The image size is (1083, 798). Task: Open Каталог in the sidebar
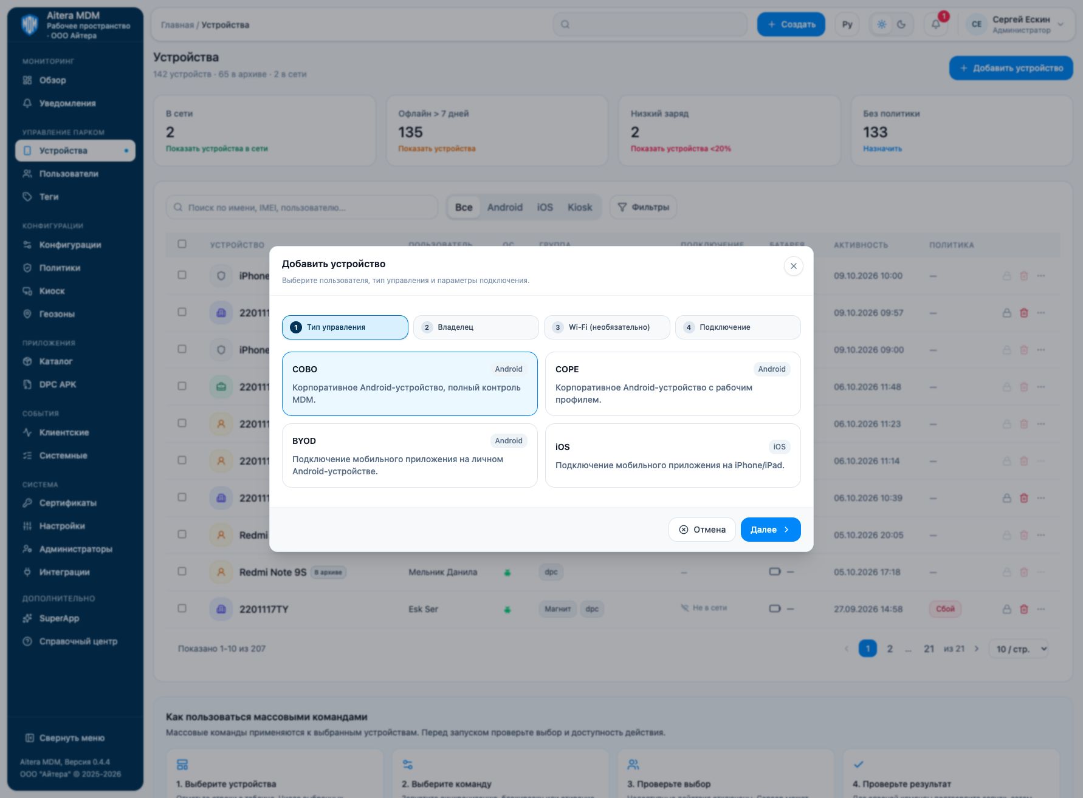(x=75, y=361)
